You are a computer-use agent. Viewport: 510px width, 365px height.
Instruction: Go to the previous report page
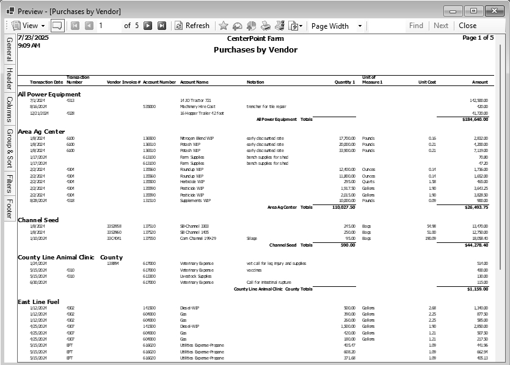[x=89, y=26]
